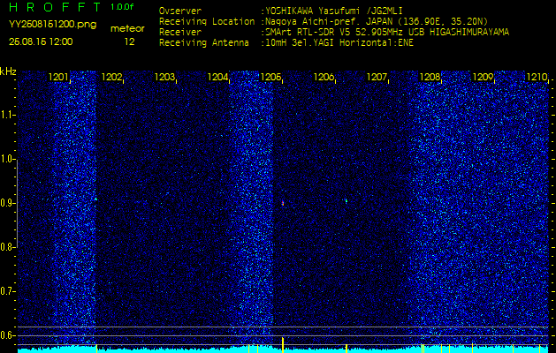The width and height of the screenshot is (556, 353).
Task: Click the 1209 time marker
Action: click(483, 77)
